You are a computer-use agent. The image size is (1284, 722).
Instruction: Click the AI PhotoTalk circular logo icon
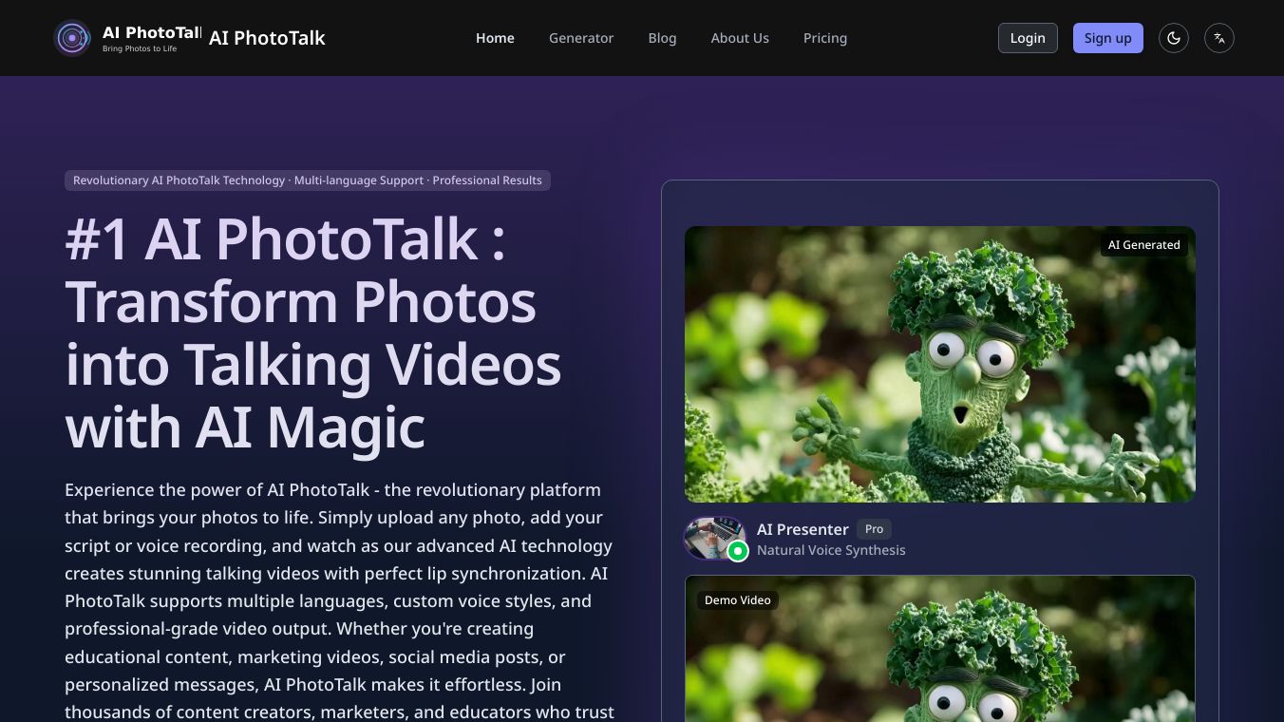[x=72, y=38]
